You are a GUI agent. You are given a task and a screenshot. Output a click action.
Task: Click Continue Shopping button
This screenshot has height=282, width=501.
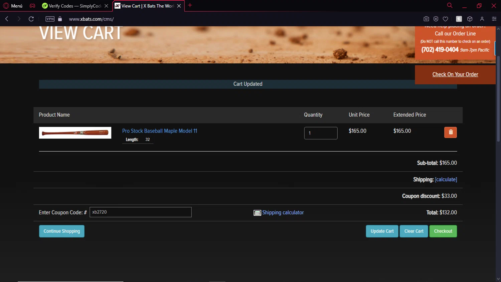[62, 231]
